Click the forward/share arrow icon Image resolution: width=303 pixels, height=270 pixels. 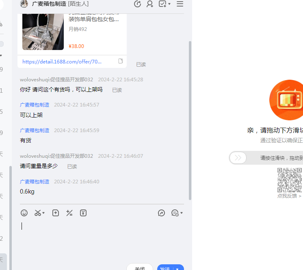click(162, 213)
